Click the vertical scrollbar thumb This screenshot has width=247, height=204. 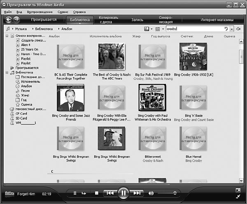241,57
